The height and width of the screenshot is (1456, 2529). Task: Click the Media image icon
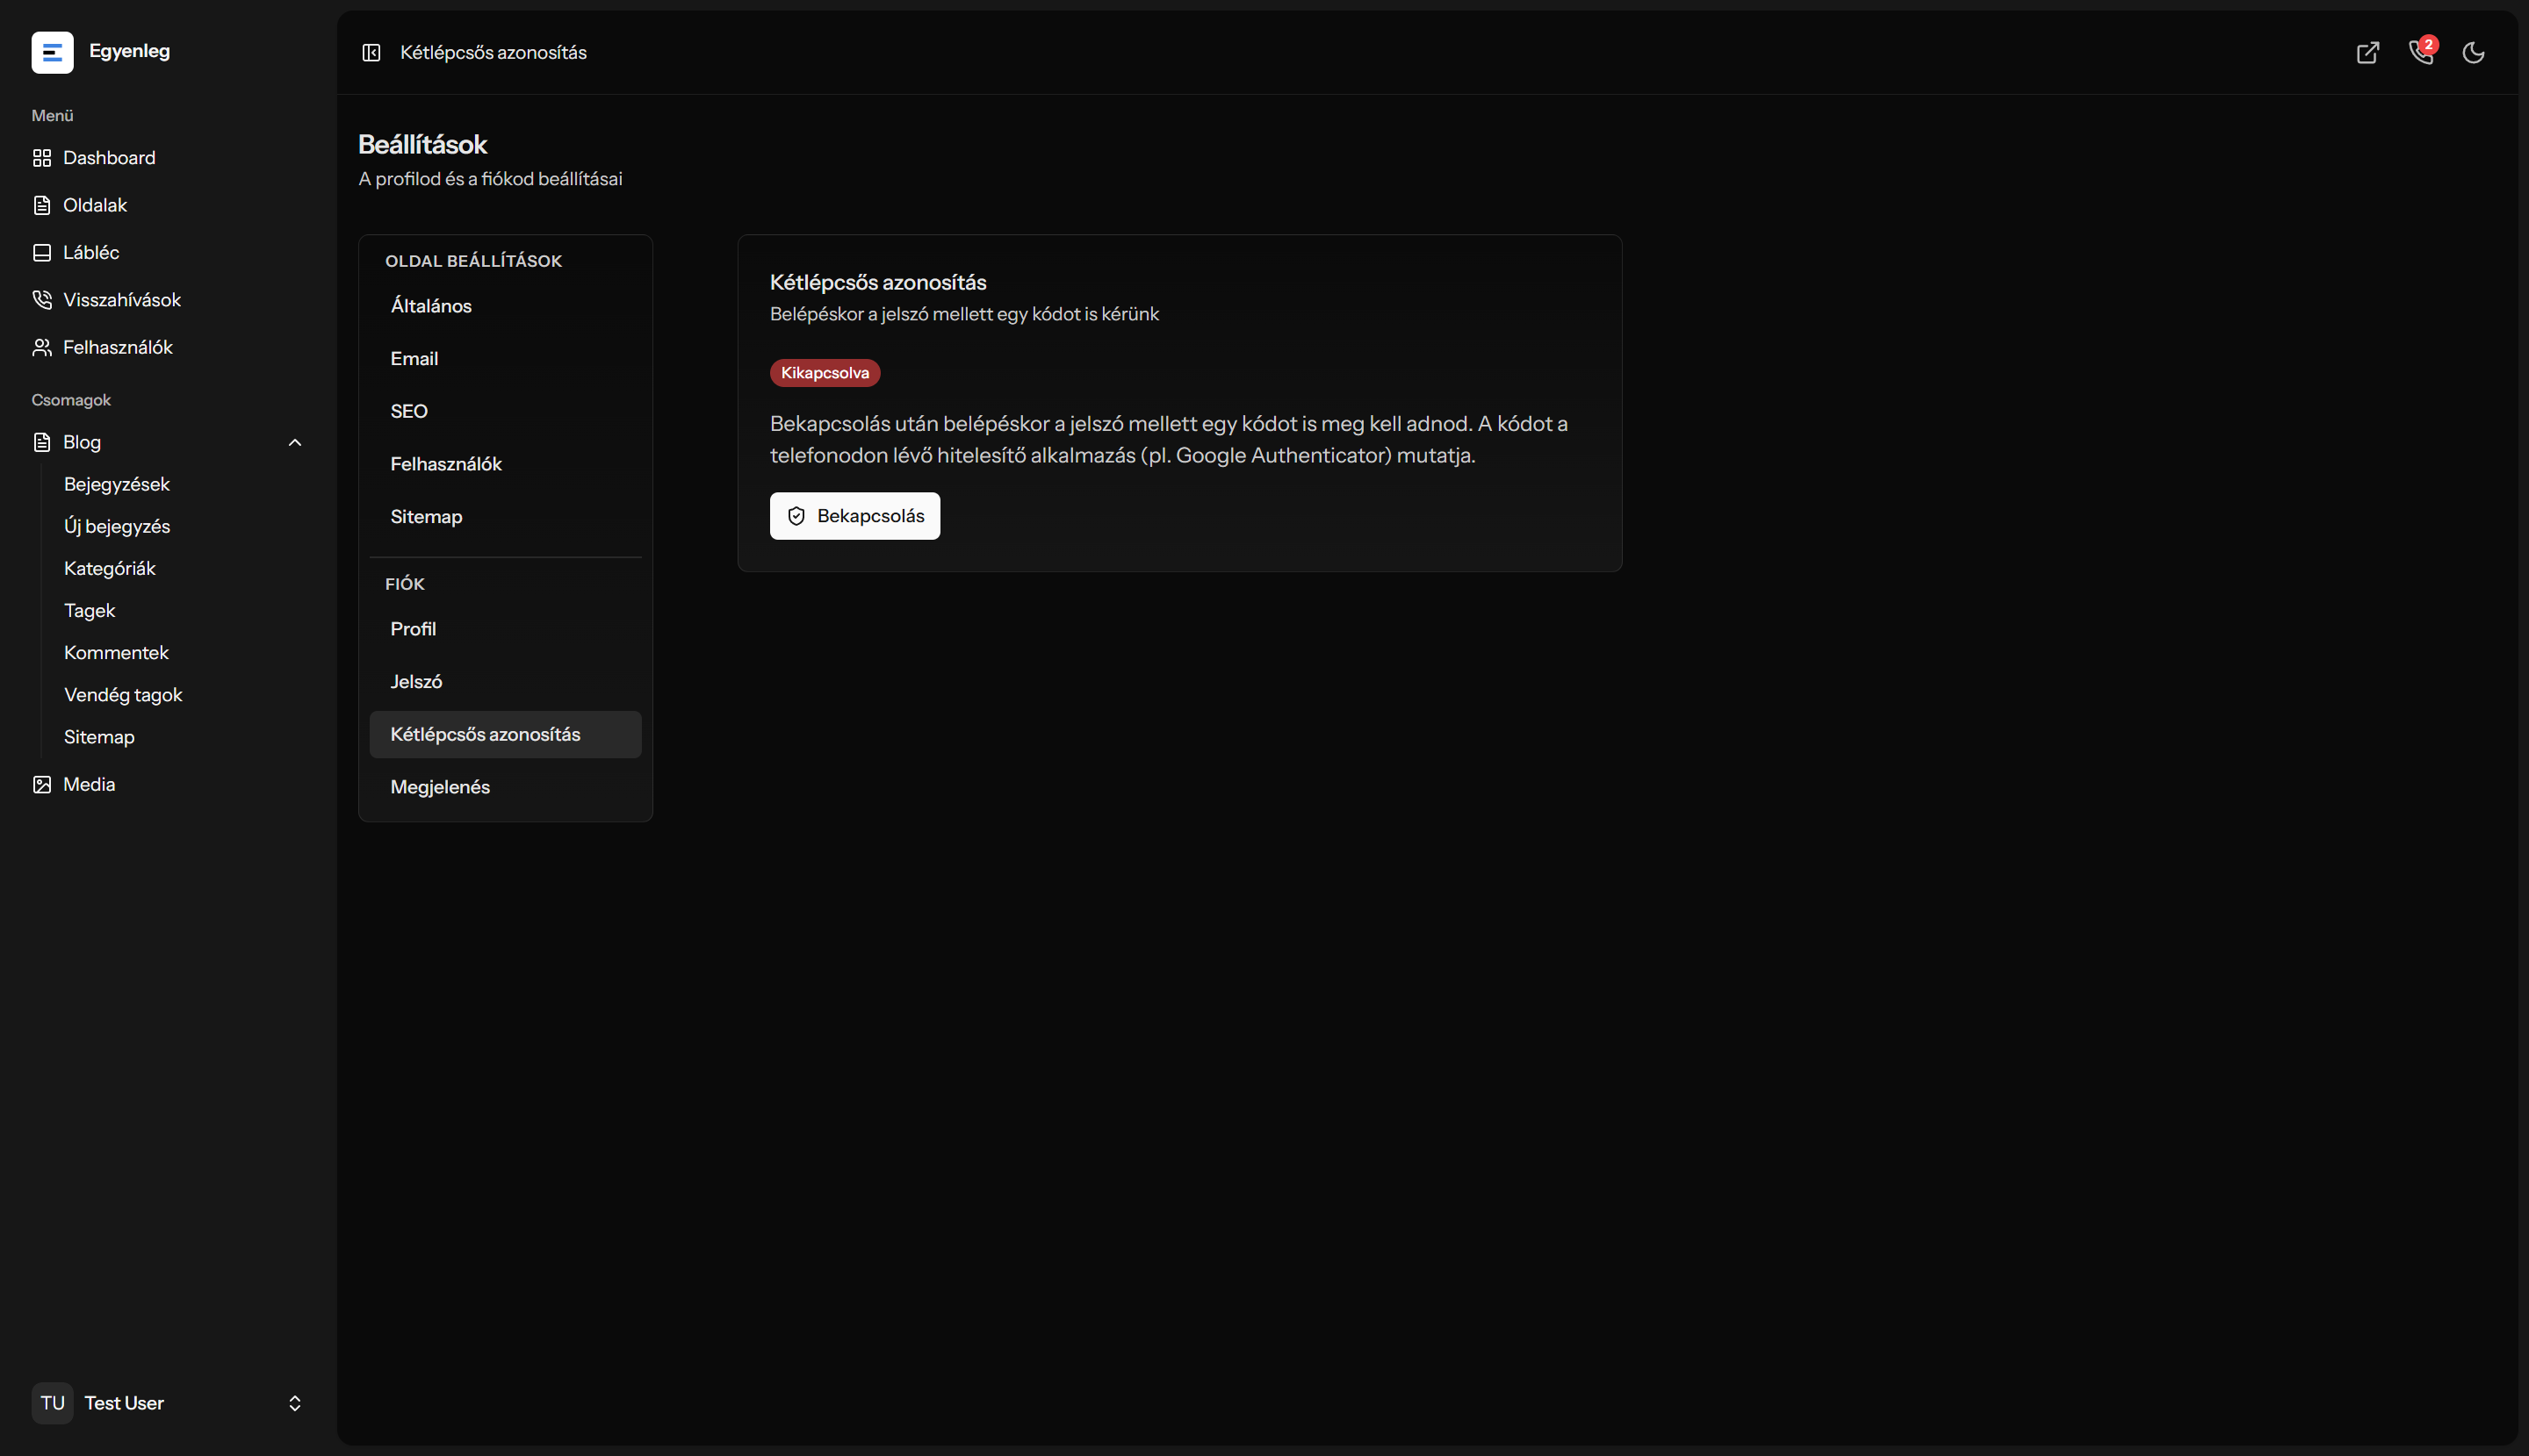(42, 785)
